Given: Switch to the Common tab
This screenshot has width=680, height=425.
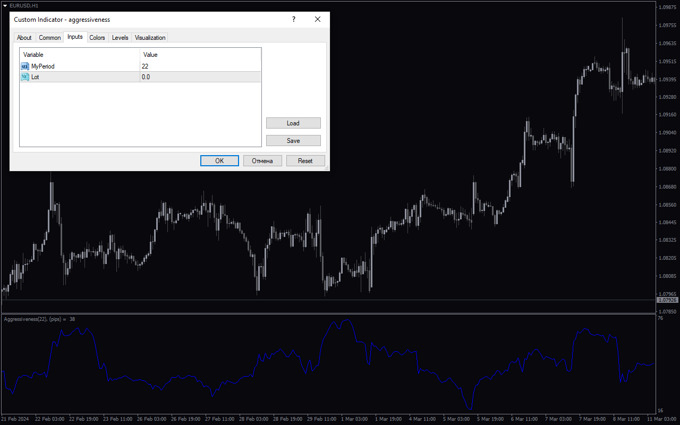Looking at the screenshot, I should click(50, 38).
